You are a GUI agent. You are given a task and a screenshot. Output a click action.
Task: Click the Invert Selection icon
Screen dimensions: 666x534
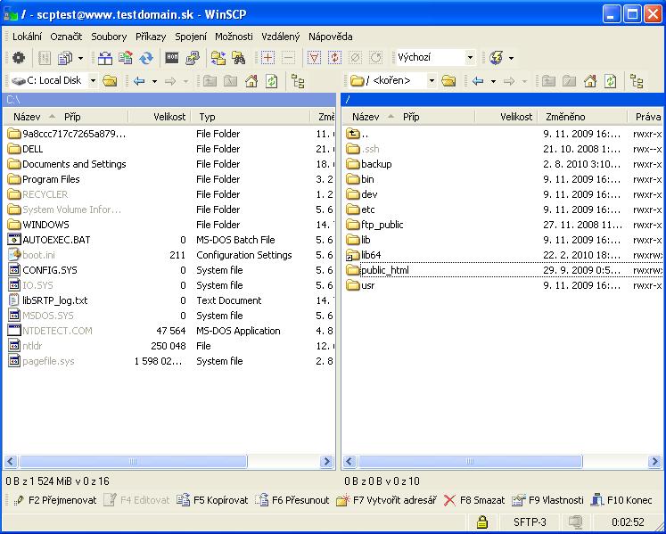334,58
